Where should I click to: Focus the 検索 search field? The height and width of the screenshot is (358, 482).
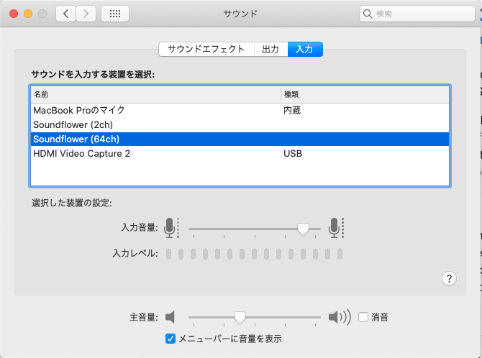click(417, 14)
